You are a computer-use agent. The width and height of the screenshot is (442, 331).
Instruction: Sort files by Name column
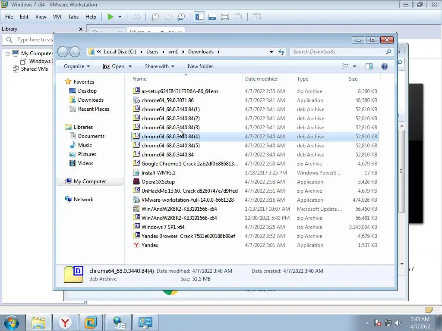pyautogui.click(x=186, y=79)
